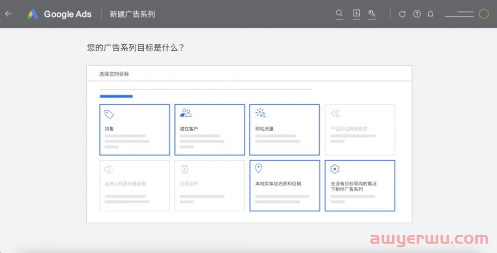497x253 pixels.
Task: Select the 网站流量 goal card
Action: (284, 130)
